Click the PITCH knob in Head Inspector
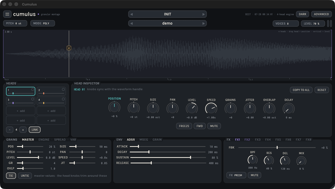 pyautogui.click(x=134, y=108)
